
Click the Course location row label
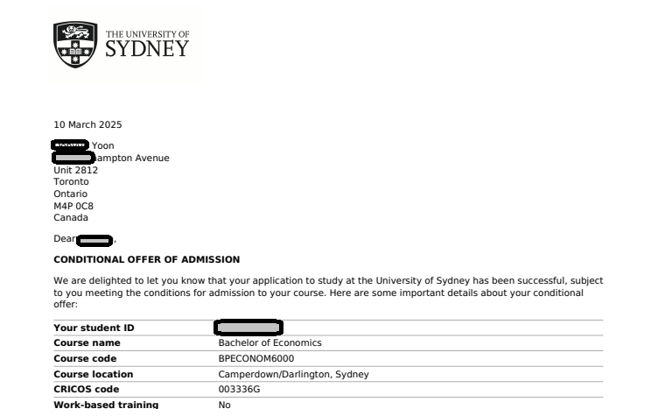pos(93,375)
